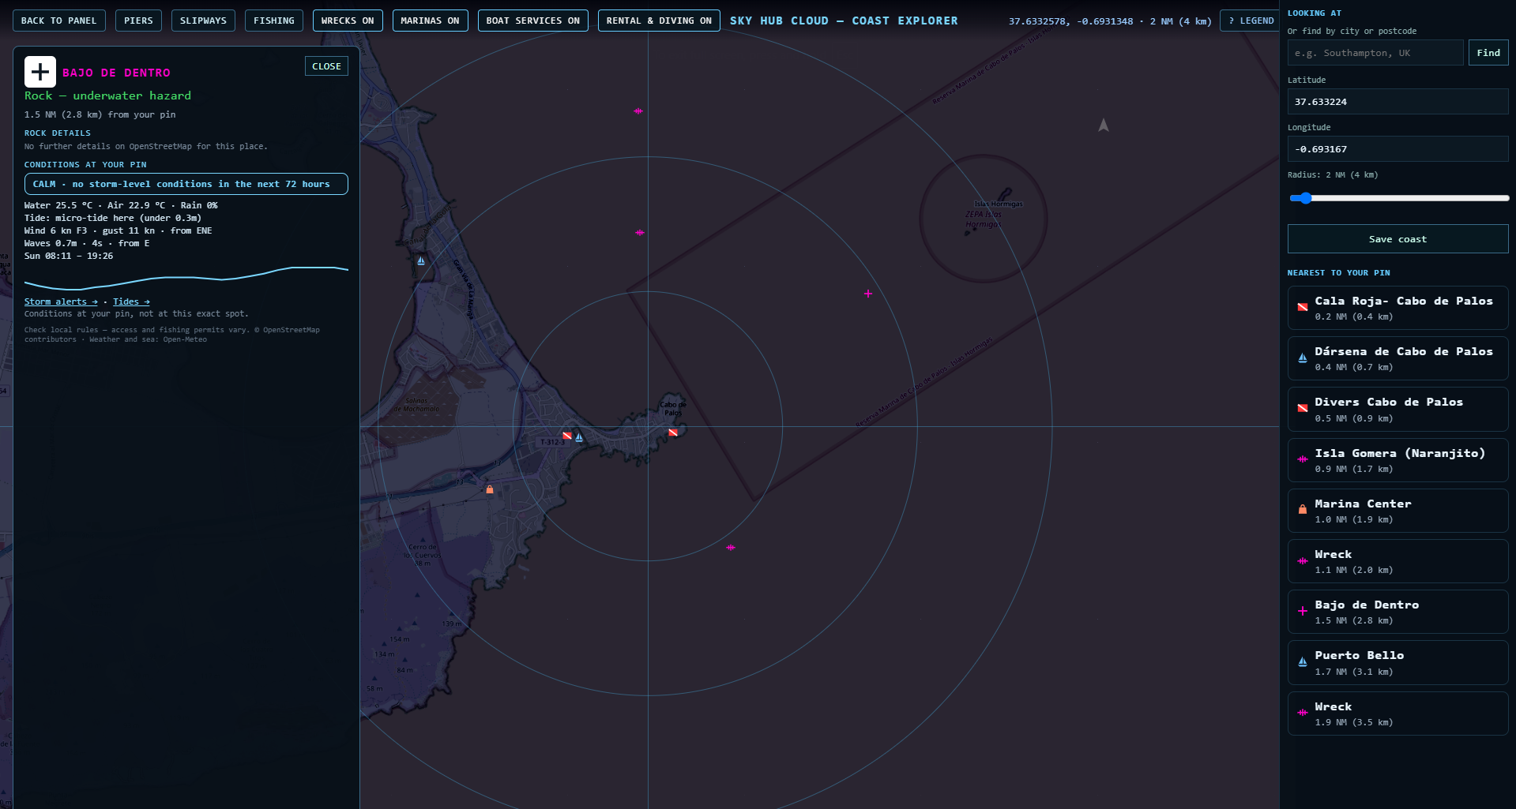
Task: Click dive flag marker below Cabo de Palos label
Action: click(673, 433)
